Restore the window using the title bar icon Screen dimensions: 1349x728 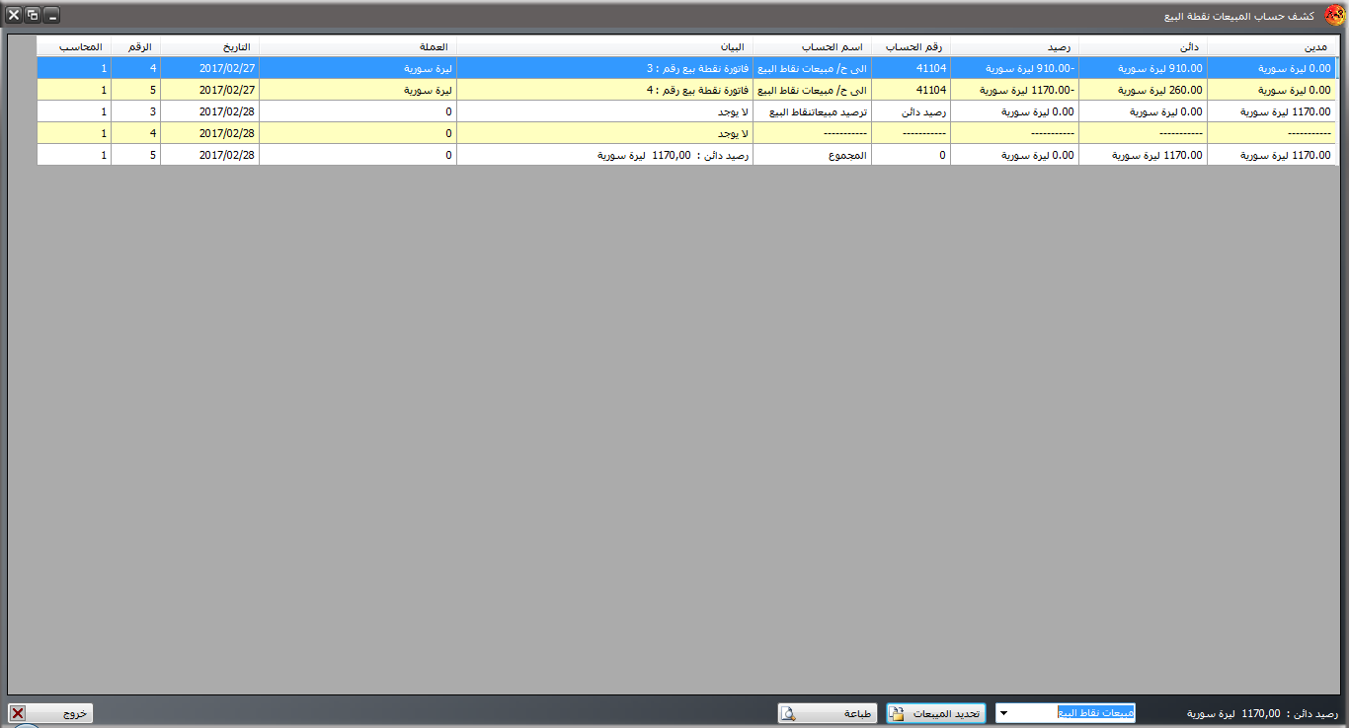33,15
